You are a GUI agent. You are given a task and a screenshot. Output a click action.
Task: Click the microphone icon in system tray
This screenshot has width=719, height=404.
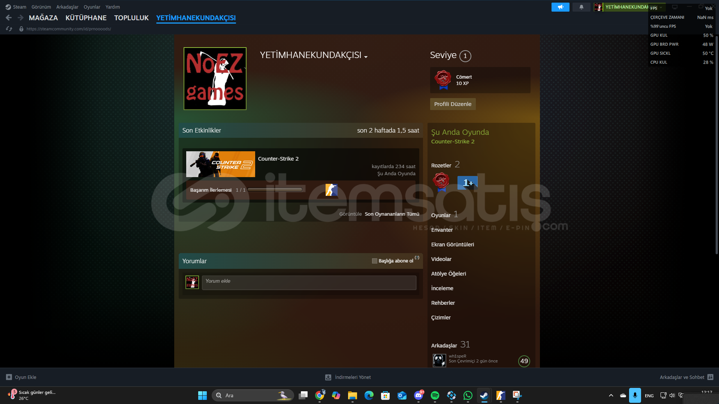(635, 395)
